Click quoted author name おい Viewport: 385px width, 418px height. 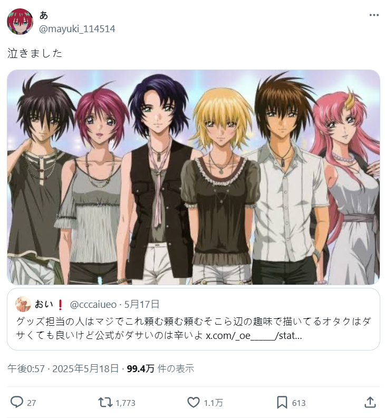pyautogui.click(x=44, y=304)
